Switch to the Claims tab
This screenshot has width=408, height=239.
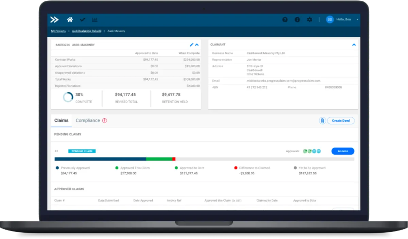coord(61,120)
